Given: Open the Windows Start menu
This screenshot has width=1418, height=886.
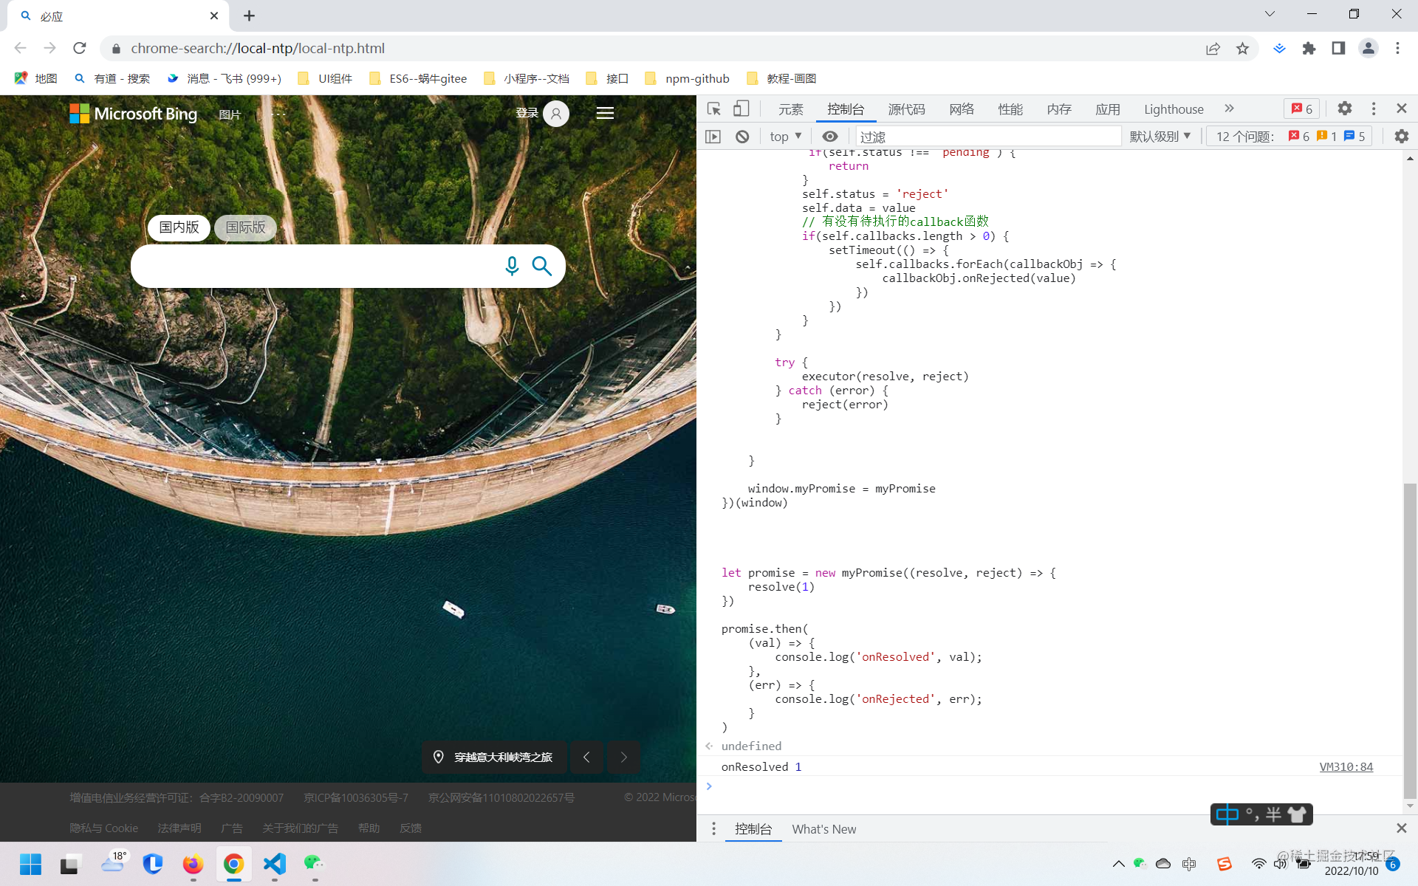Looking at the screenshot, I should point(30,863).
